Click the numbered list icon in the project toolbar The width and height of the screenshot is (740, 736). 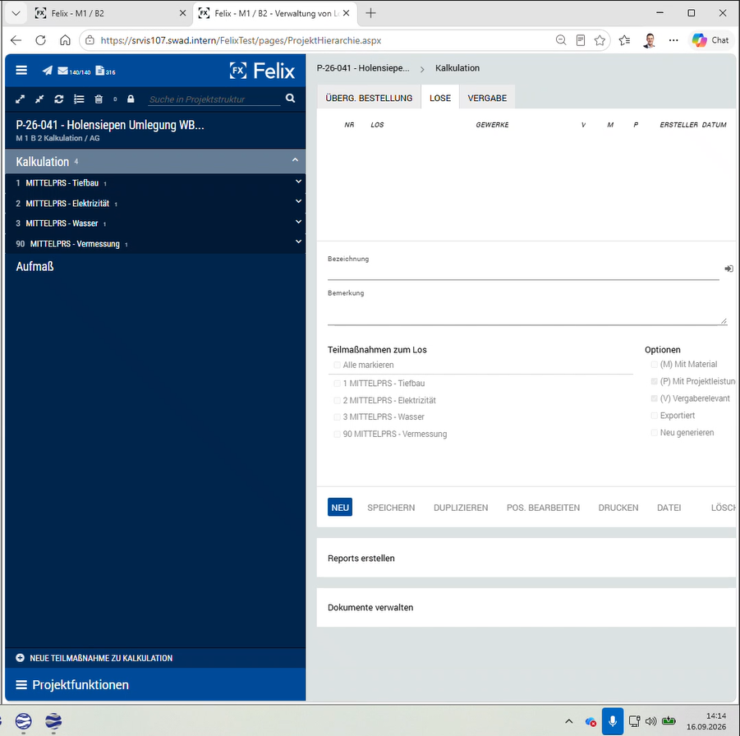pos(79,99)
